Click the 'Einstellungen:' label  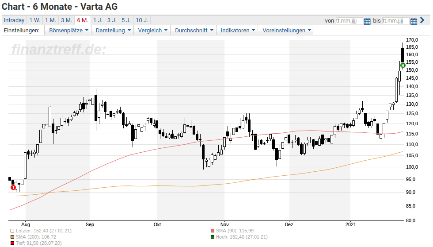click(22, 31)
